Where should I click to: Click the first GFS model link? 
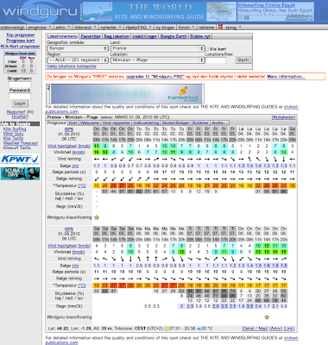69,129
